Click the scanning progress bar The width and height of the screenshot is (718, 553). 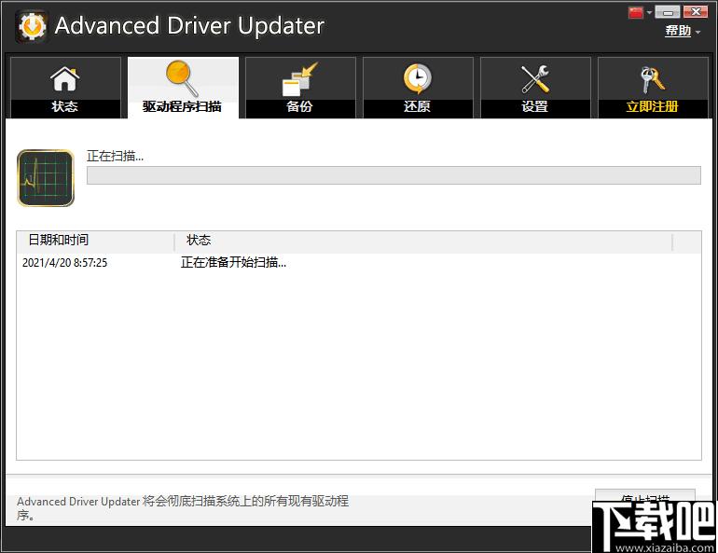394,175
